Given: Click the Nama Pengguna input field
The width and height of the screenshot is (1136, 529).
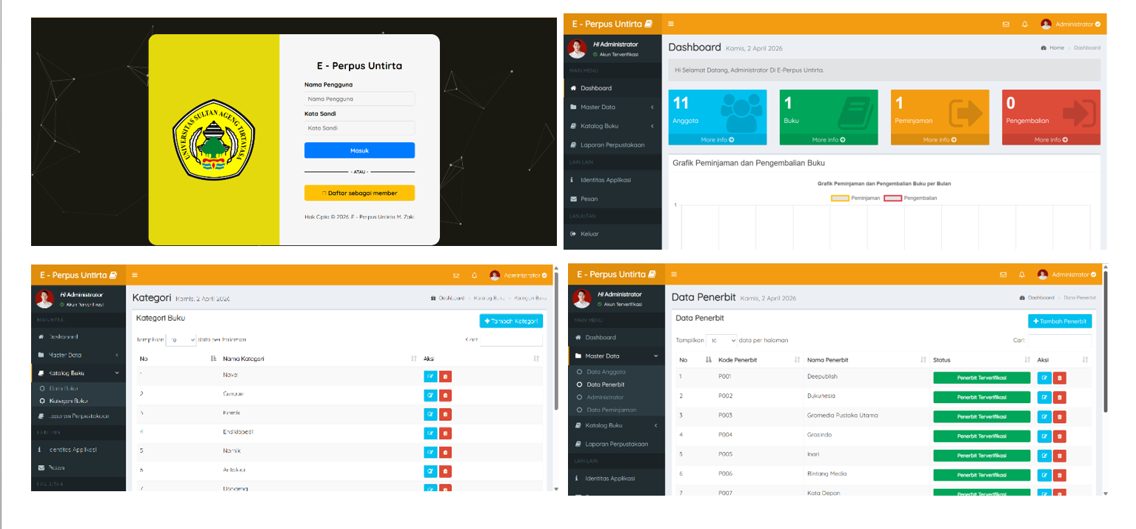Looking at the screenshot, I should 359,99.
